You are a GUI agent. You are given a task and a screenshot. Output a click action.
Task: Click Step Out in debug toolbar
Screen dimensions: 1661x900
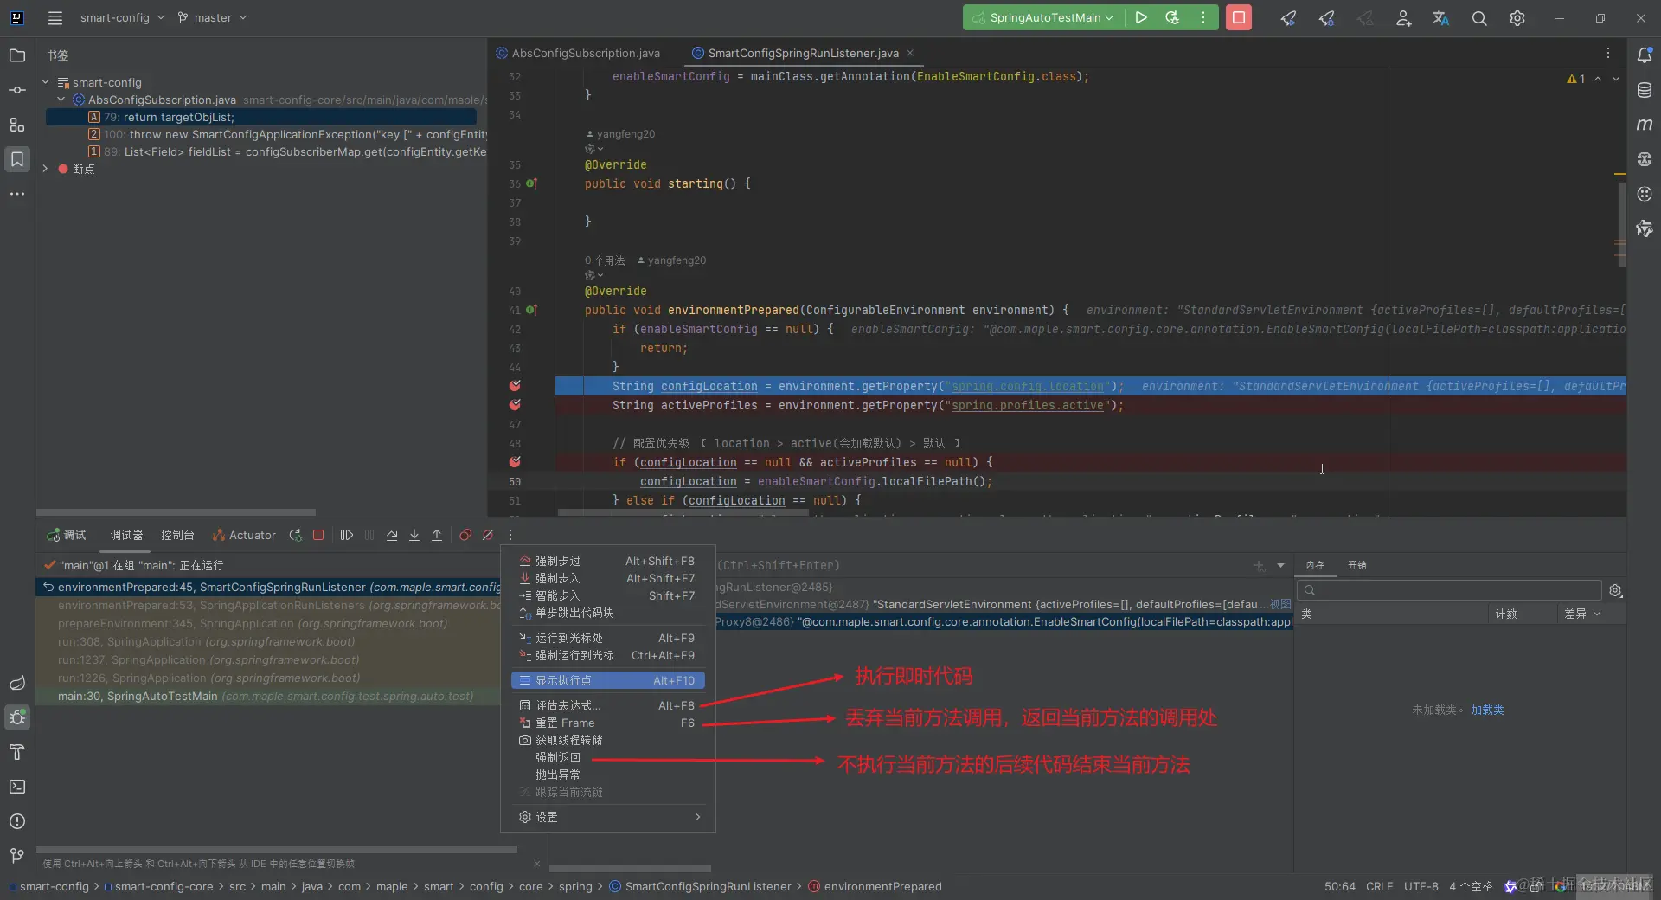437,535
